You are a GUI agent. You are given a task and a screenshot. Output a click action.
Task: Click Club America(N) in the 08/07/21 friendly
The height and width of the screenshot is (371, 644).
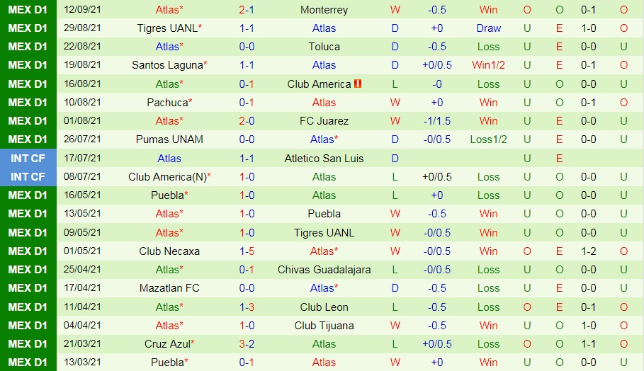(167, 177)
